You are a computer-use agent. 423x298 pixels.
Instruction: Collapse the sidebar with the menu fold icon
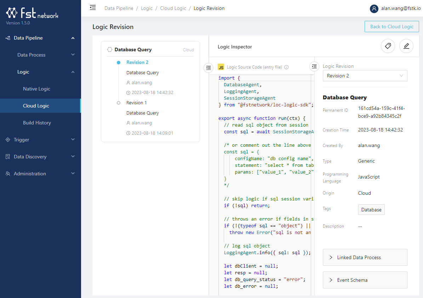(93, 7)
